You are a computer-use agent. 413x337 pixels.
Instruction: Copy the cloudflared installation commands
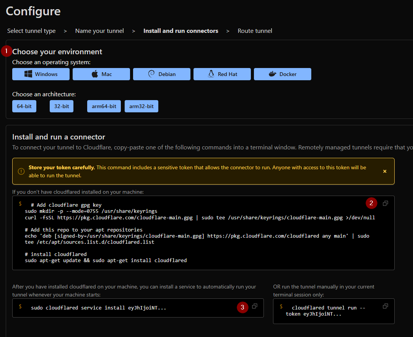(x=385, y=203)
